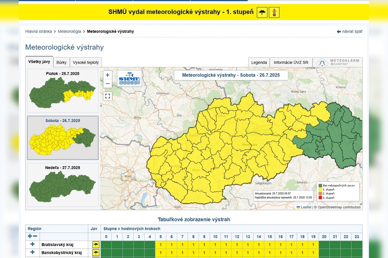This screenshot has width=388, height=258.
Task: Click storm icon in Banskobystrický kraj row
Action: [96, 253]
